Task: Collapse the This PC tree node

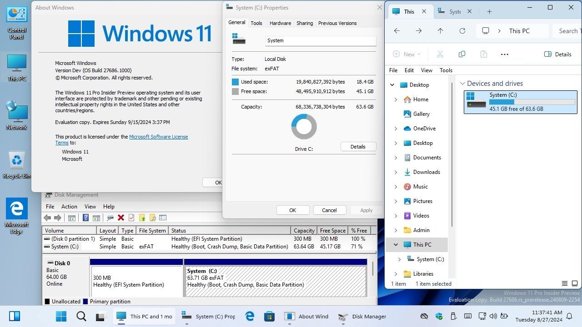Action: (396, 245)
